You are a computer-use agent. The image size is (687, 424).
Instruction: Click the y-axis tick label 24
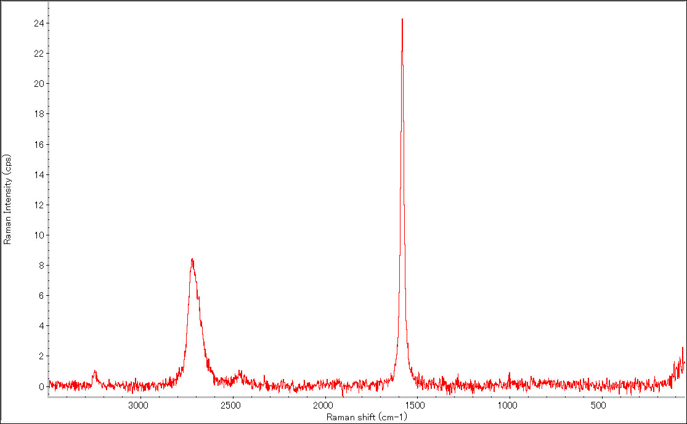39,23
